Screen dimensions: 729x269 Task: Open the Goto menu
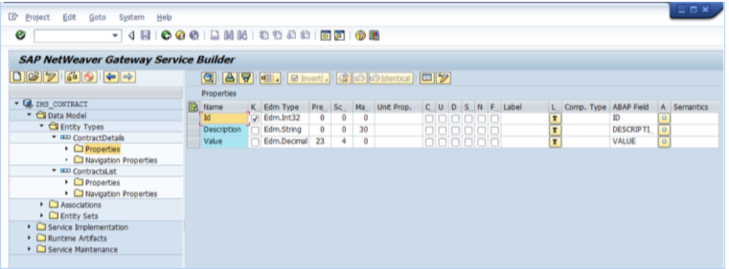97,17
